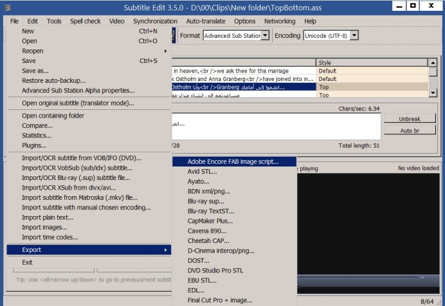Image resolution: width=445 pixels, height=306 pixels.
Task: Click the Subtitle Edit app icon in title bar
Action: 7,8
